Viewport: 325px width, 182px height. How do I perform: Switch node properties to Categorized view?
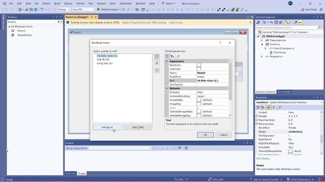(167, 56)
